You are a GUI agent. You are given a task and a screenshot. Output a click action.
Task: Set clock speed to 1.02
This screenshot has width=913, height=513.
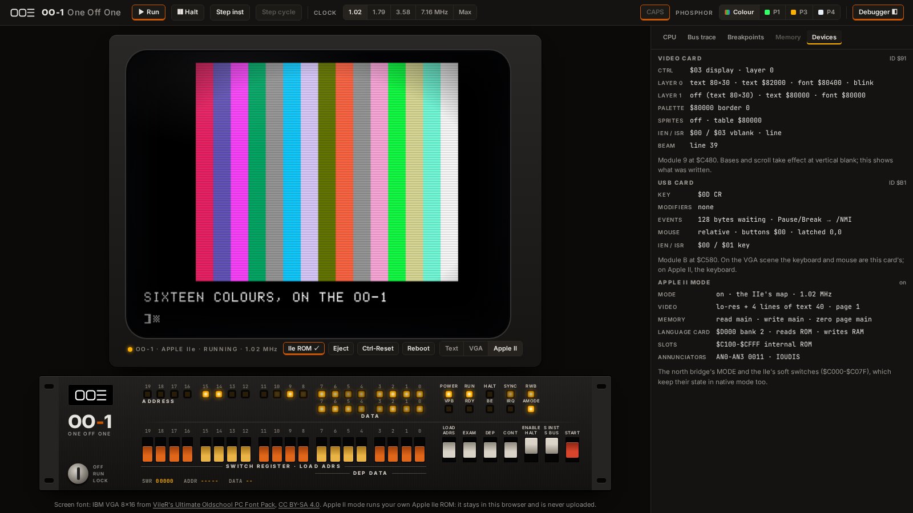[355, 12]
